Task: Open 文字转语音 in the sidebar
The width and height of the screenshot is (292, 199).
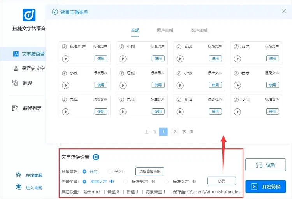Action: coord(23,54)
